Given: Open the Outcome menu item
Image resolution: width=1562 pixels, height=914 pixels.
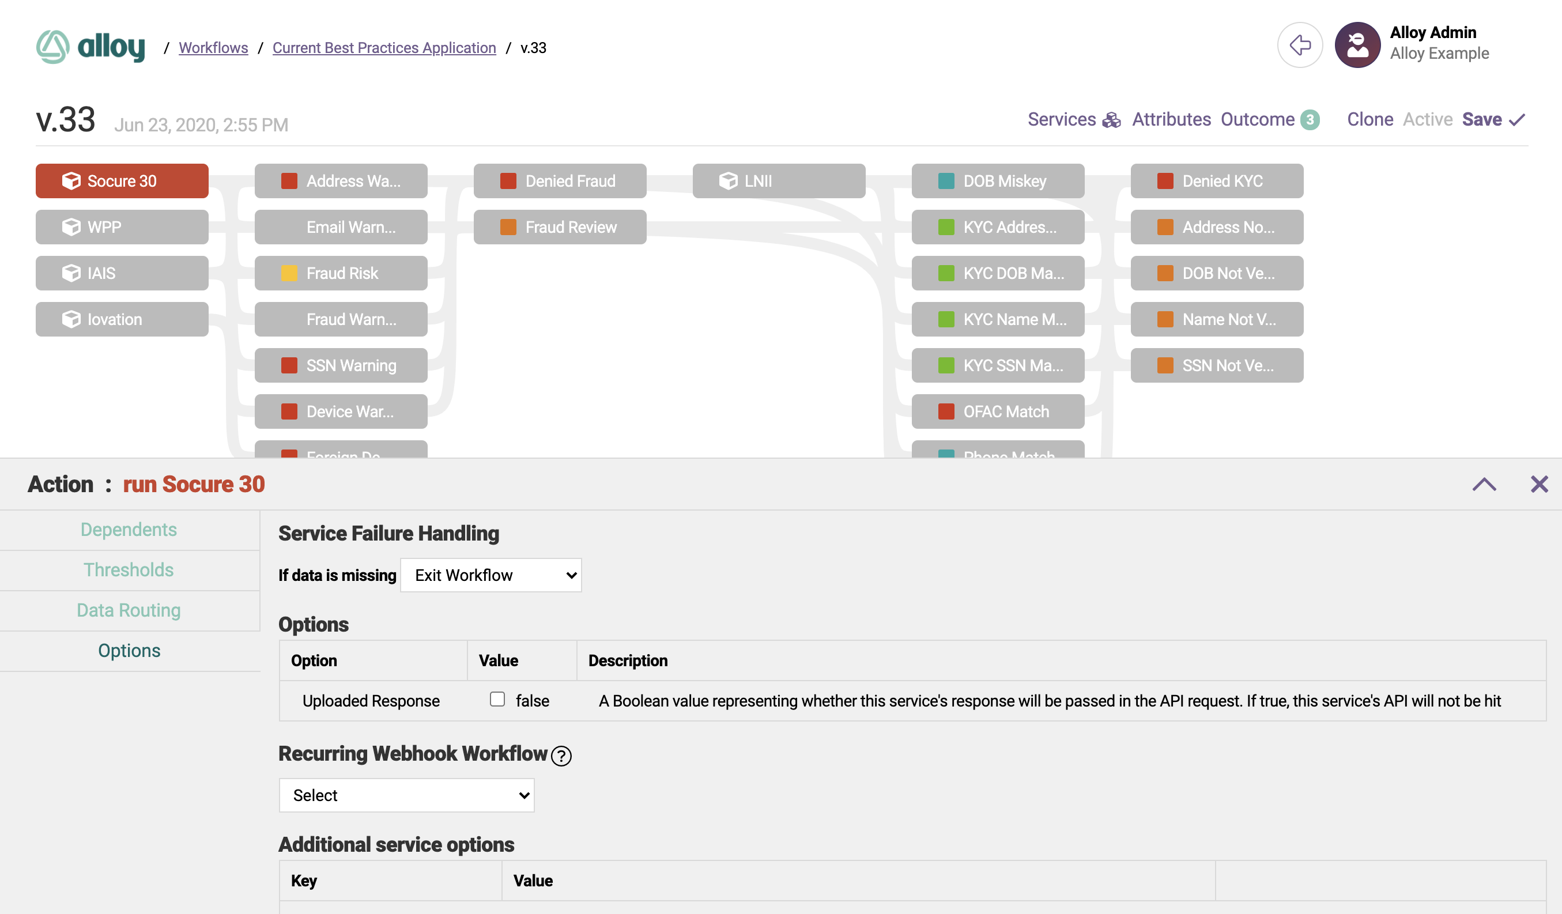Looking at the screenshot, I should tap(1258, 120).
